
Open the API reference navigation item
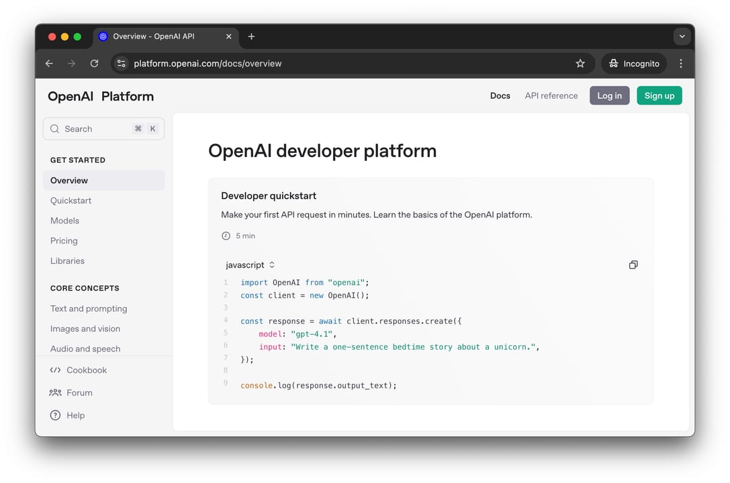coord(551,96)
